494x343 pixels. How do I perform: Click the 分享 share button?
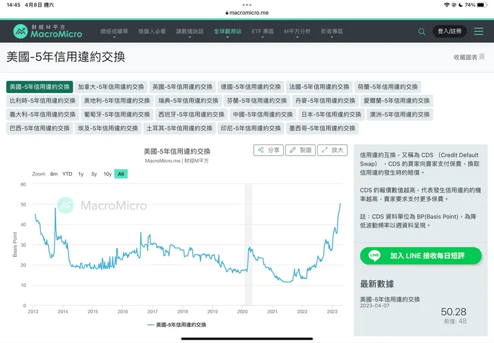point(268,150)
